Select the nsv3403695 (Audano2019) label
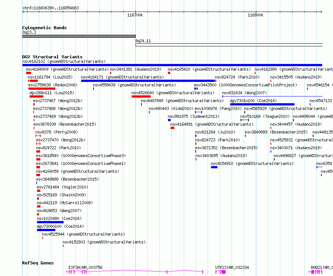333x276 pixels. click(221, 156)
